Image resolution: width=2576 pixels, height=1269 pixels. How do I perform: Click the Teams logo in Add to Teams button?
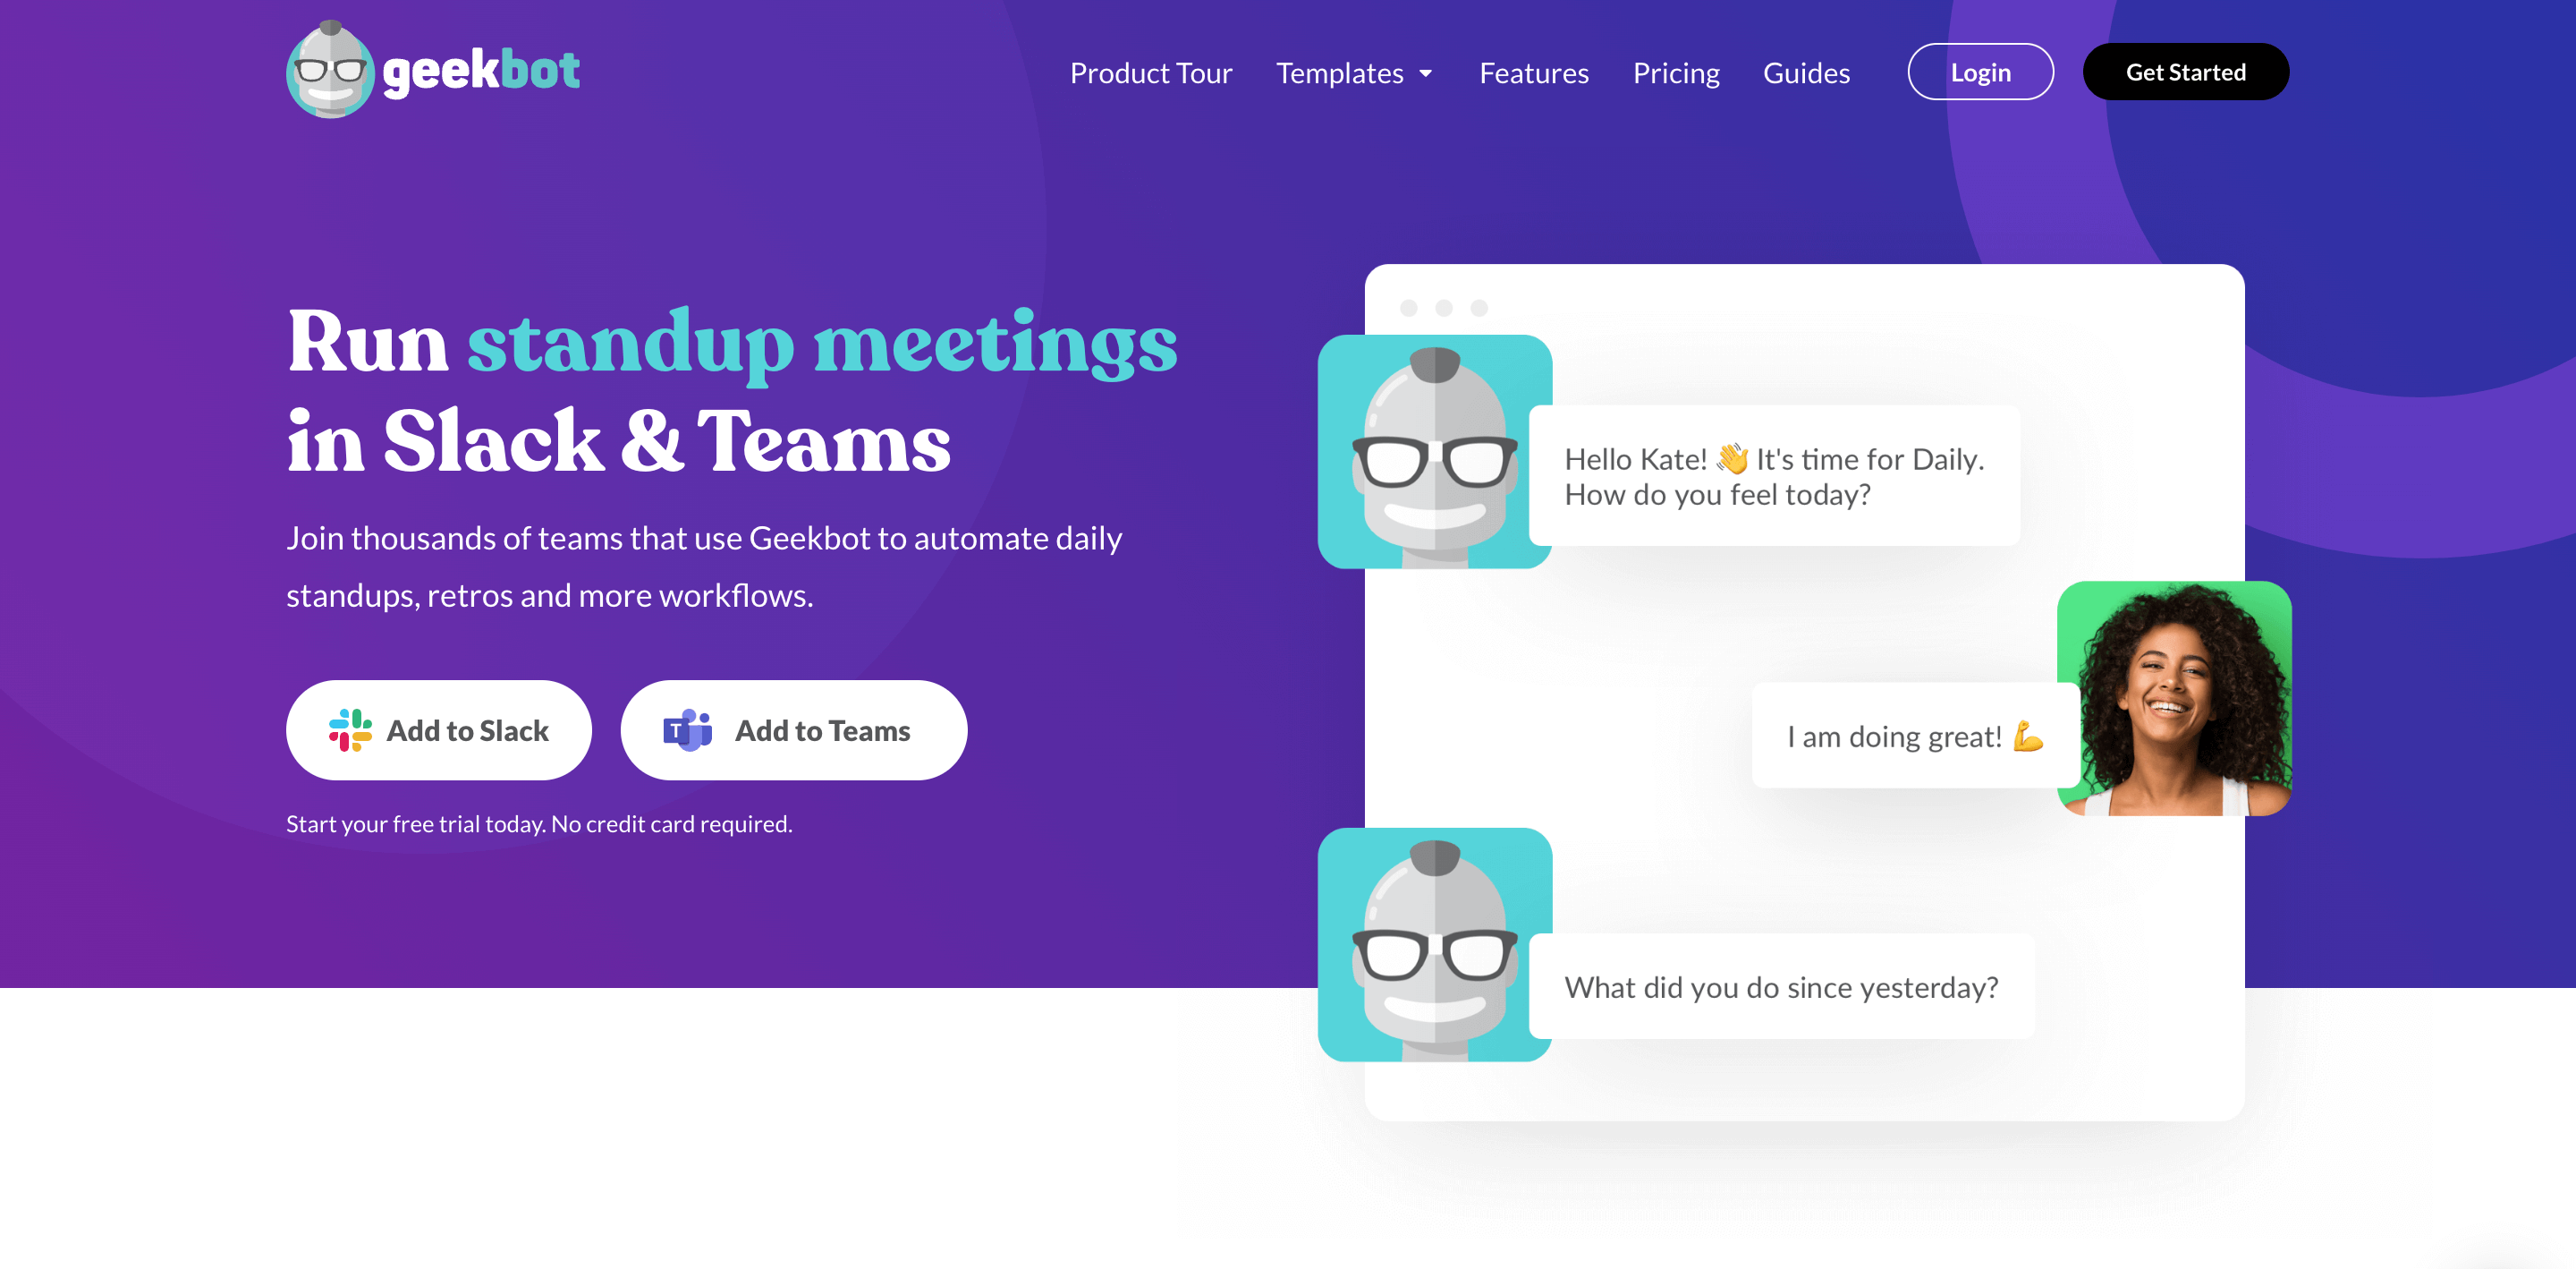click(687, 730)
